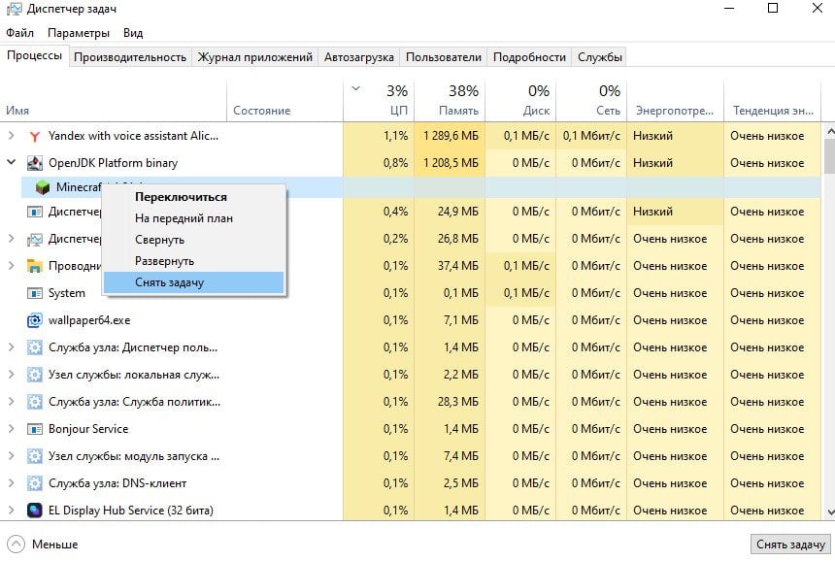835x561 pixels.
Task: Choose На передний план in context menu
Action: pyautogui.click(x=193, y=218)
